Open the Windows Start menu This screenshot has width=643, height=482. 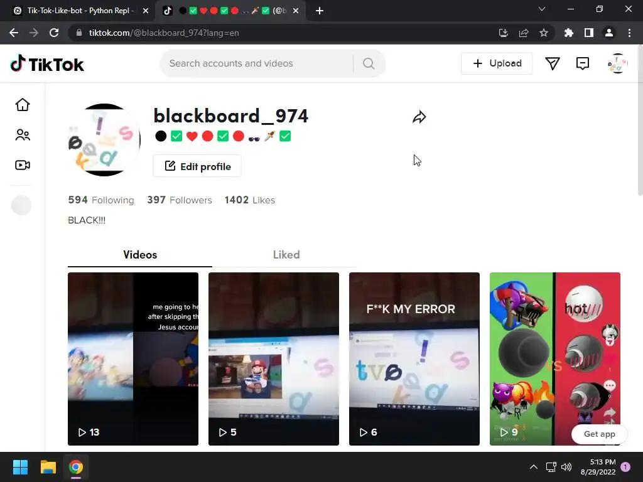tap(20, 467)
